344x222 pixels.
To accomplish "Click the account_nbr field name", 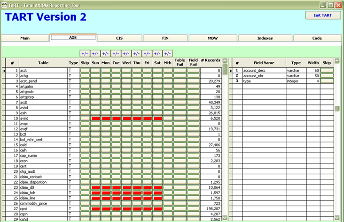I will tap(253, 76).
